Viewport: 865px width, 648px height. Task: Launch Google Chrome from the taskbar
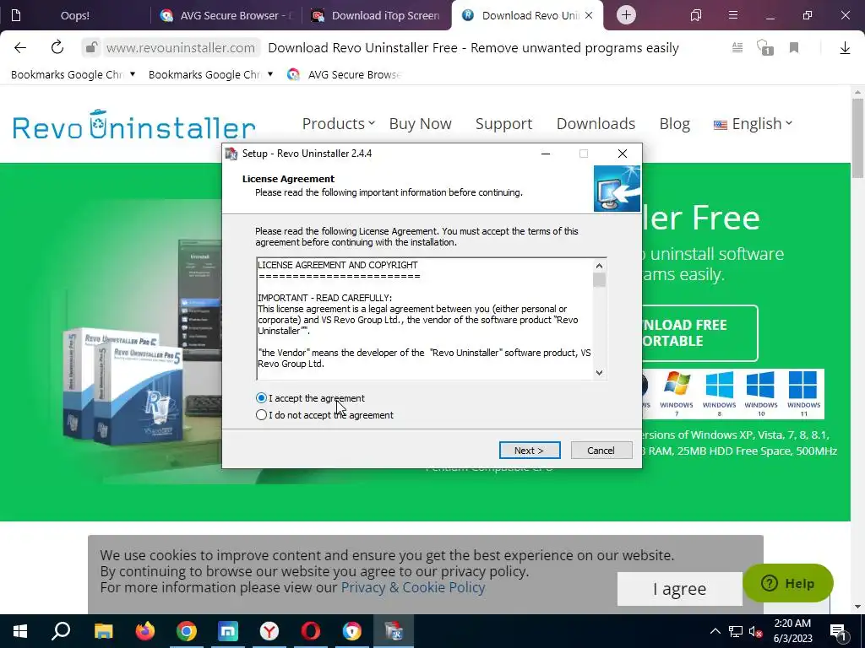[x=187, y=631]
